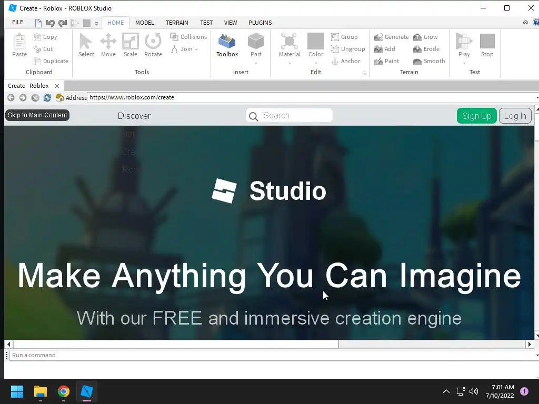The height and width of the screenshot is (404, 539).
Task: Click the Smooth terrain tool
Action: [x=429, y=61]
